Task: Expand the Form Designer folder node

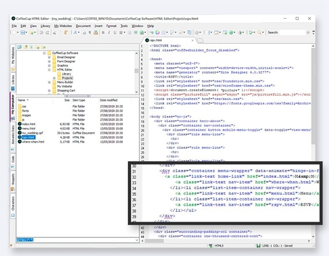Action: click(49, 62)
